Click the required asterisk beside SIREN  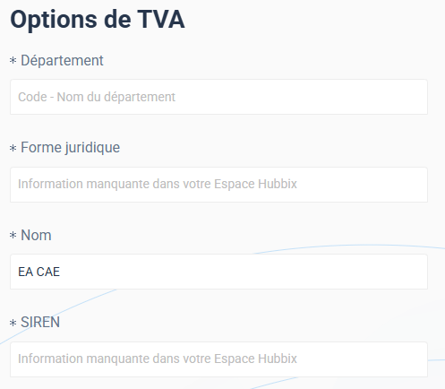[13, 323]
